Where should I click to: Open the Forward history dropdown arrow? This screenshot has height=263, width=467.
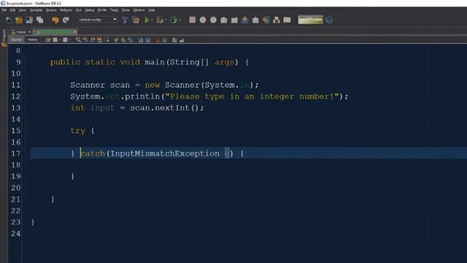pyautogui.click(x=70, y=39)
